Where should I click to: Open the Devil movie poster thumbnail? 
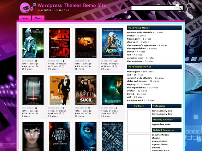pos(33,90)
